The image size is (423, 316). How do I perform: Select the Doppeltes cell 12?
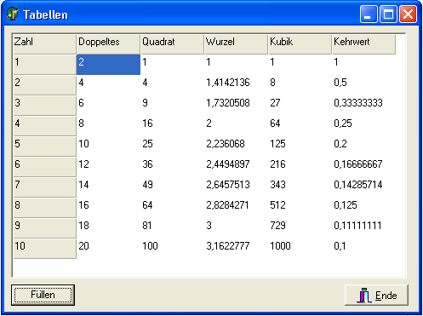click(108, 167)
